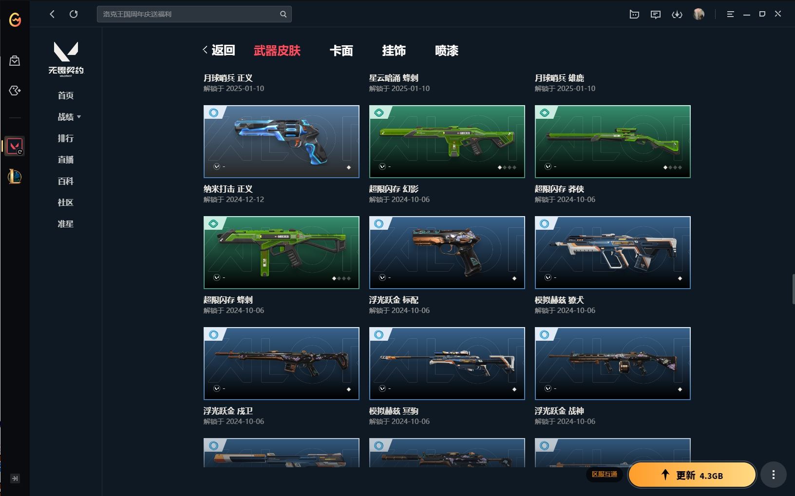Viewport: 795px width, 496px height.
Task: Click the currency icon on 浮光跃金 标配 card
Action: [382, 277]
